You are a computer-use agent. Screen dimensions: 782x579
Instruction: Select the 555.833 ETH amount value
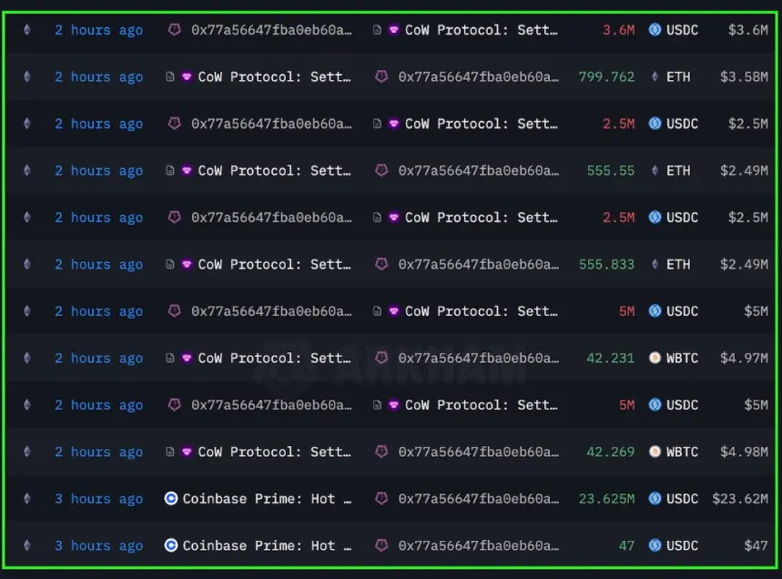[606, 264]
